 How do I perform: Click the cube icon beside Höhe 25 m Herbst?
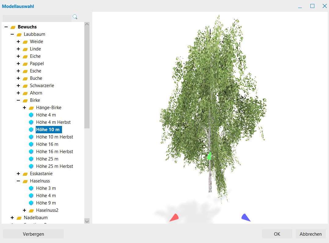pyautogui.click(x=31, y=166)
